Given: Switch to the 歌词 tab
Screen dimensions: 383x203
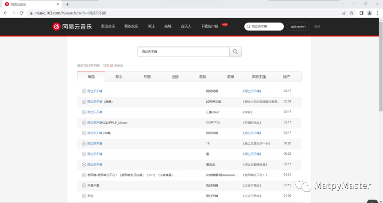Looking at the screenshot, I should click(x=203, y=77).
